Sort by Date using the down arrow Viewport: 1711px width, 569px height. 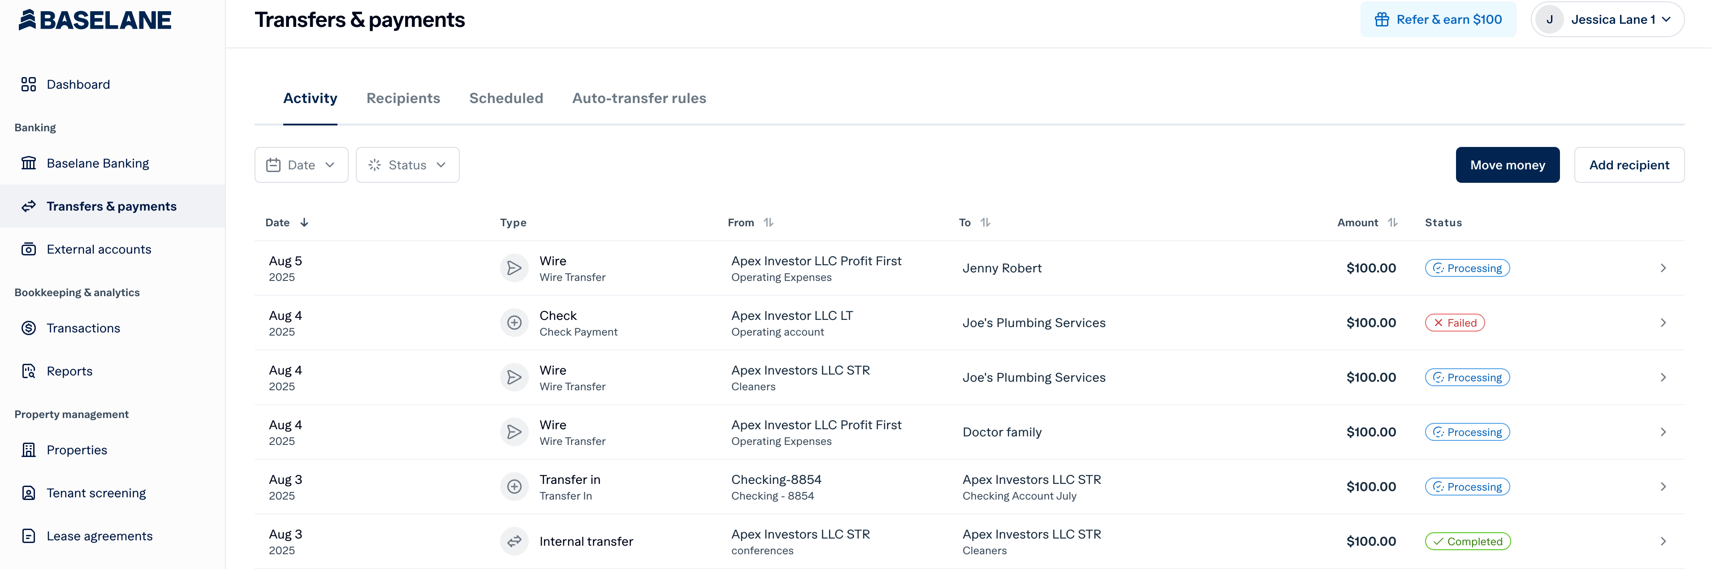(304, 222)
